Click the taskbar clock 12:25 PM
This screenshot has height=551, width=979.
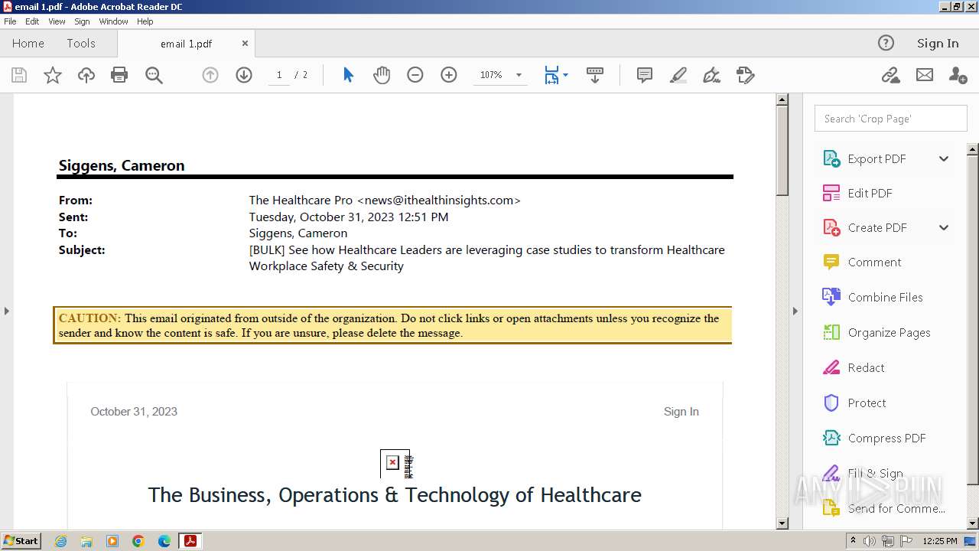point(940,541)
